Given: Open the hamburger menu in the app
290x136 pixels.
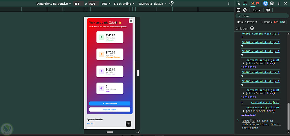Looking at the screenshot, I should 131,21.
